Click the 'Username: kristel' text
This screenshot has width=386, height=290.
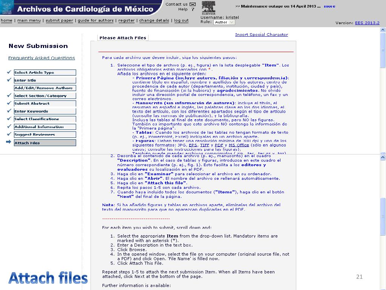220,17
